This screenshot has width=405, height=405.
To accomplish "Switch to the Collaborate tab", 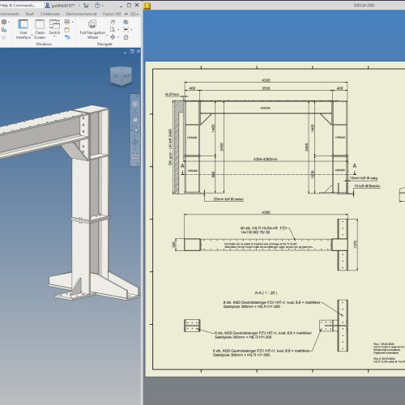I will (49, 14).
